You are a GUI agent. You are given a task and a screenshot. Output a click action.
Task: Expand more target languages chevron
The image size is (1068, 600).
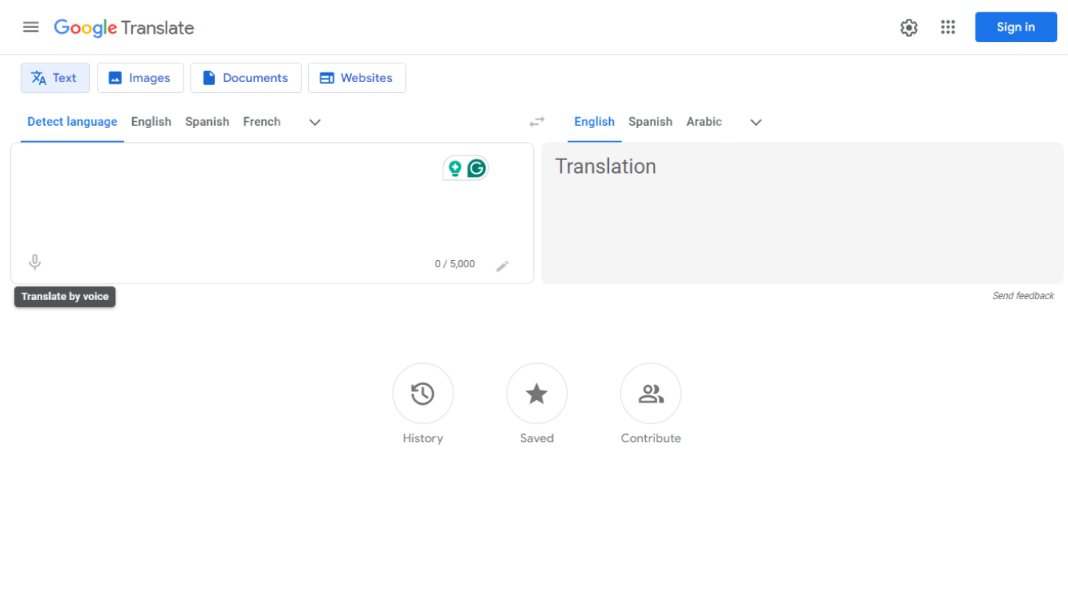point(755,122)
